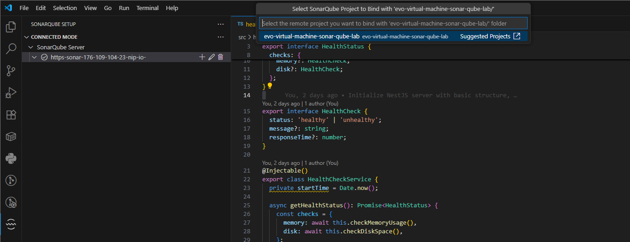Collapse the SonarQube Server tree node

31,47
